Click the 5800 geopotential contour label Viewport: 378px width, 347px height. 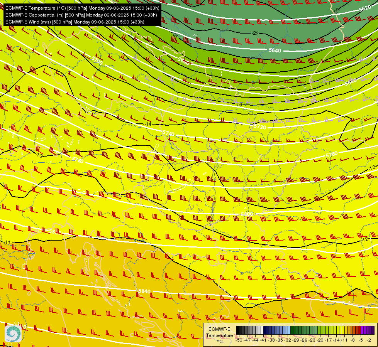247,214
